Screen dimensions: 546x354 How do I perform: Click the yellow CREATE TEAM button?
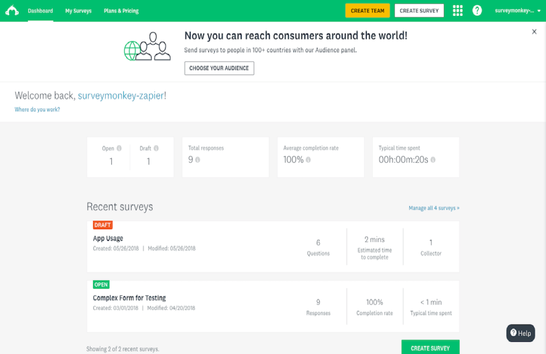[x=367, y=11]
